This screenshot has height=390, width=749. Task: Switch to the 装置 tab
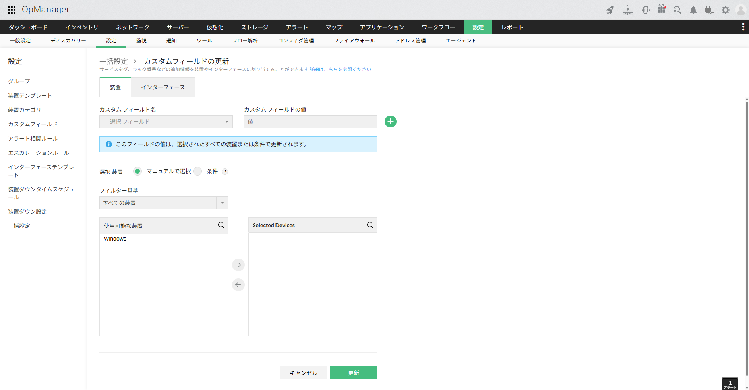click(115, 87)
